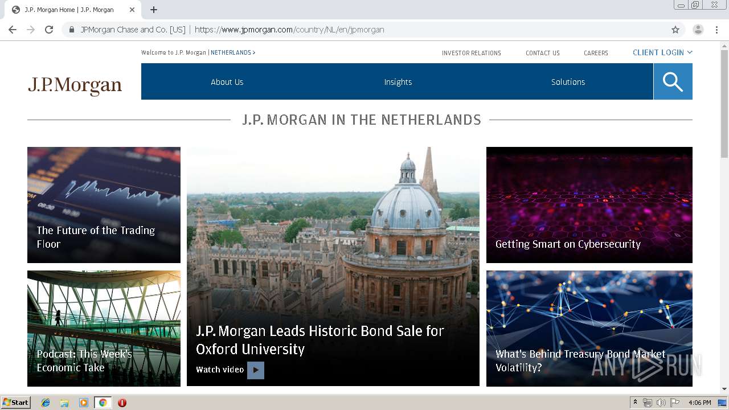The image size is (729, 410).
Task: Open The Future of the Trading Floor tile
Action: tap(104, 205)
